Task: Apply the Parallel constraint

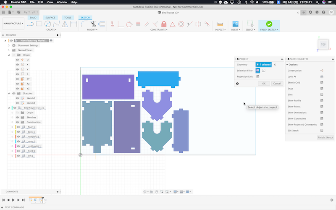Action: [x=147, y=24]
